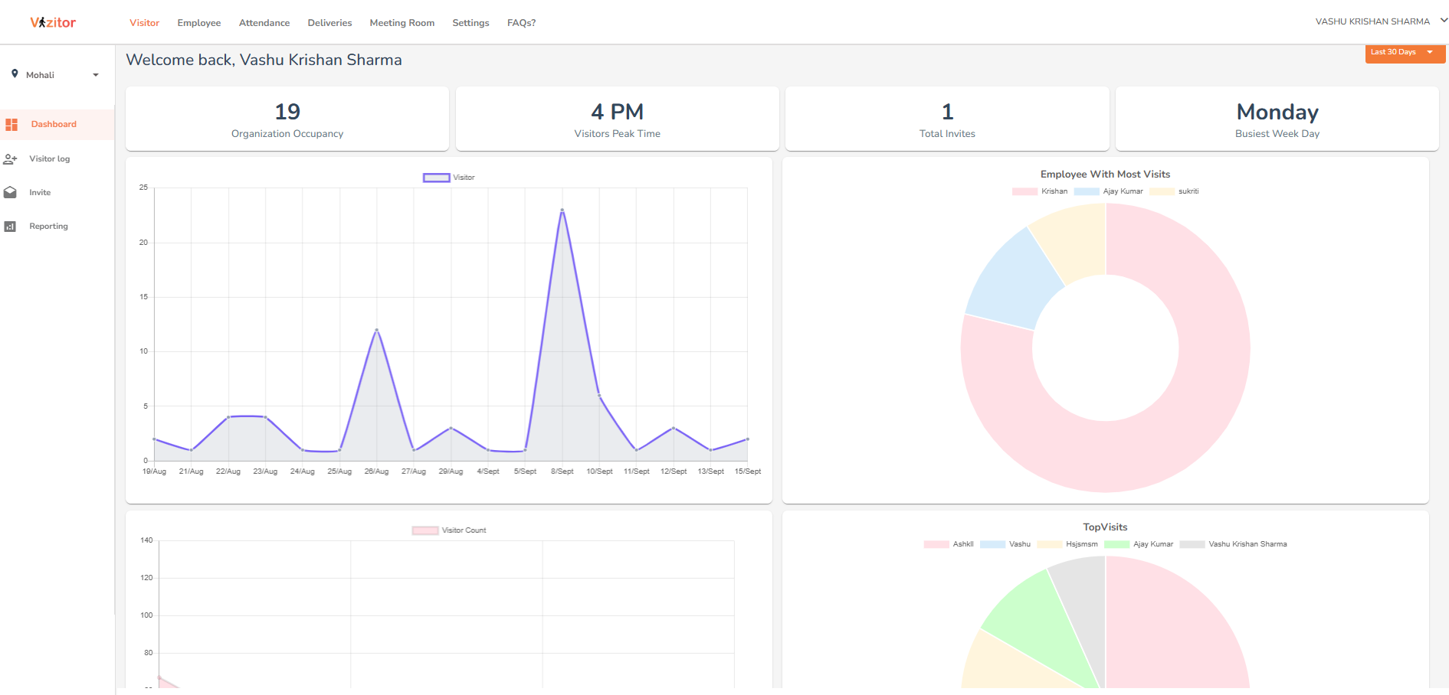Screen dimensions: 1449x695
Task: Go to the Meeting Room tab
Action: (x=402, y=23)
